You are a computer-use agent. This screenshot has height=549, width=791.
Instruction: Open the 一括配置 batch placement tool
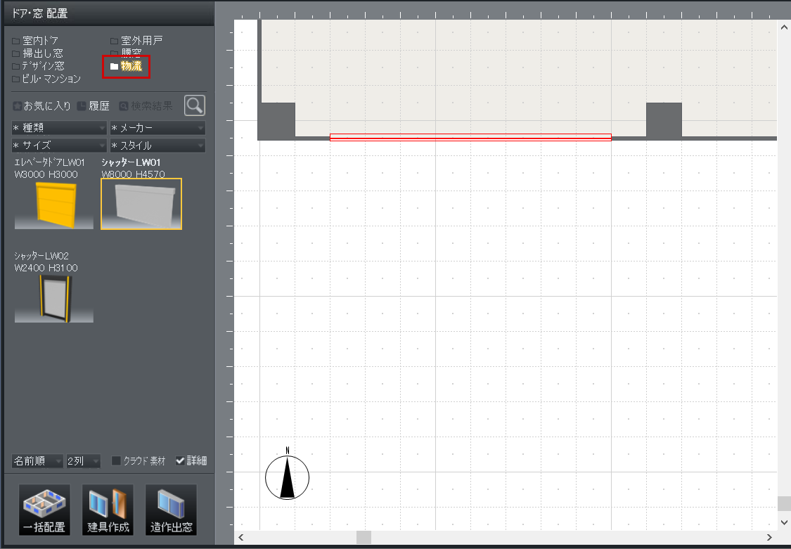click(44, 510)
